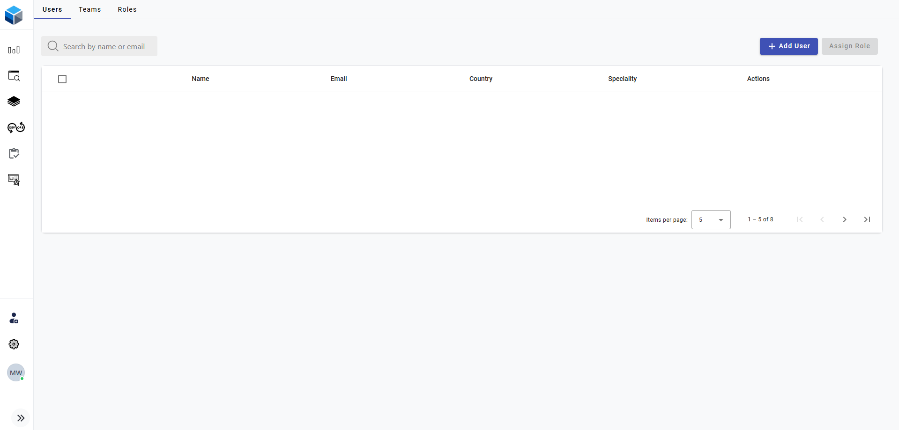
Task: Click the MW user avatar
Action: pyautogui.click(x=16, y=373)
